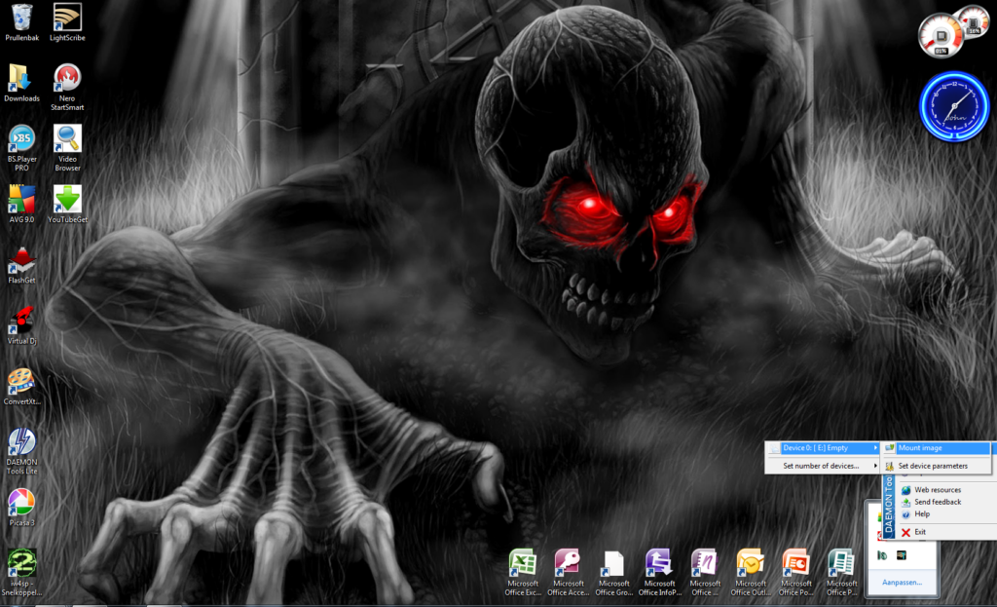Launch Picasa 3 desktop icon
The width and height of the screenshot is (997, 607).
pos(21,507)
